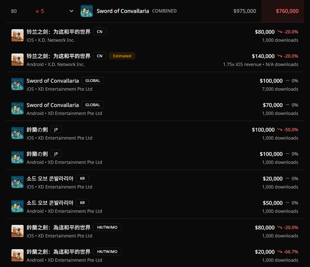This screenshot has height=267, width=310.
Task: Click the GLOBAL tag on the Android row
Action: [x=93, y=105]
